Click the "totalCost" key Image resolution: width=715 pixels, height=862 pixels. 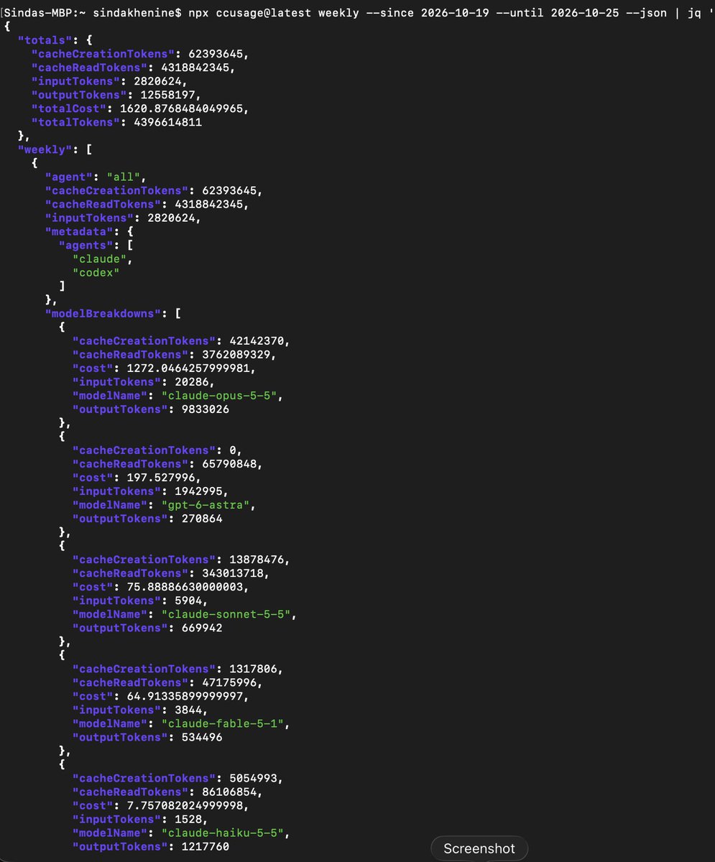pos(70,108)
